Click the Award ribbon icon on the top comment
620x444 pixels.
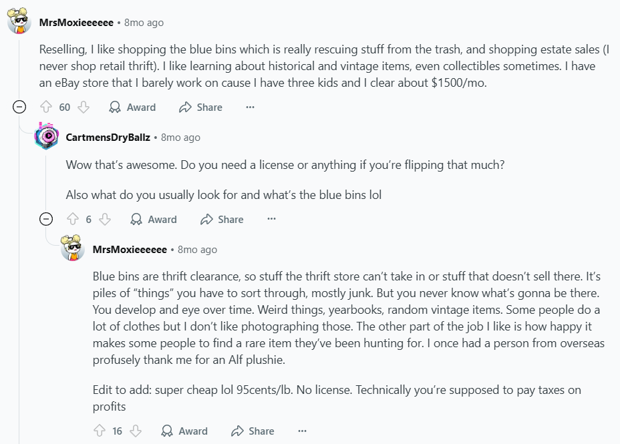click(115, 107)
